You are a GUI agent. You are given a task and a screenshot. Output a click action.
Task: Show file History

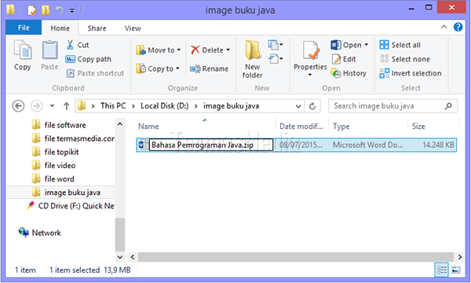point(349,73)
